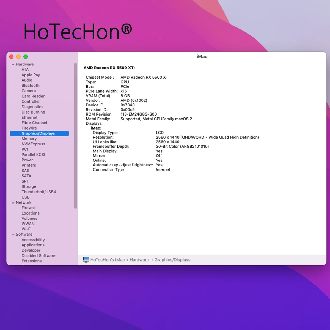
Task: Open the Firewall network entry
Action: click(29, 208)
